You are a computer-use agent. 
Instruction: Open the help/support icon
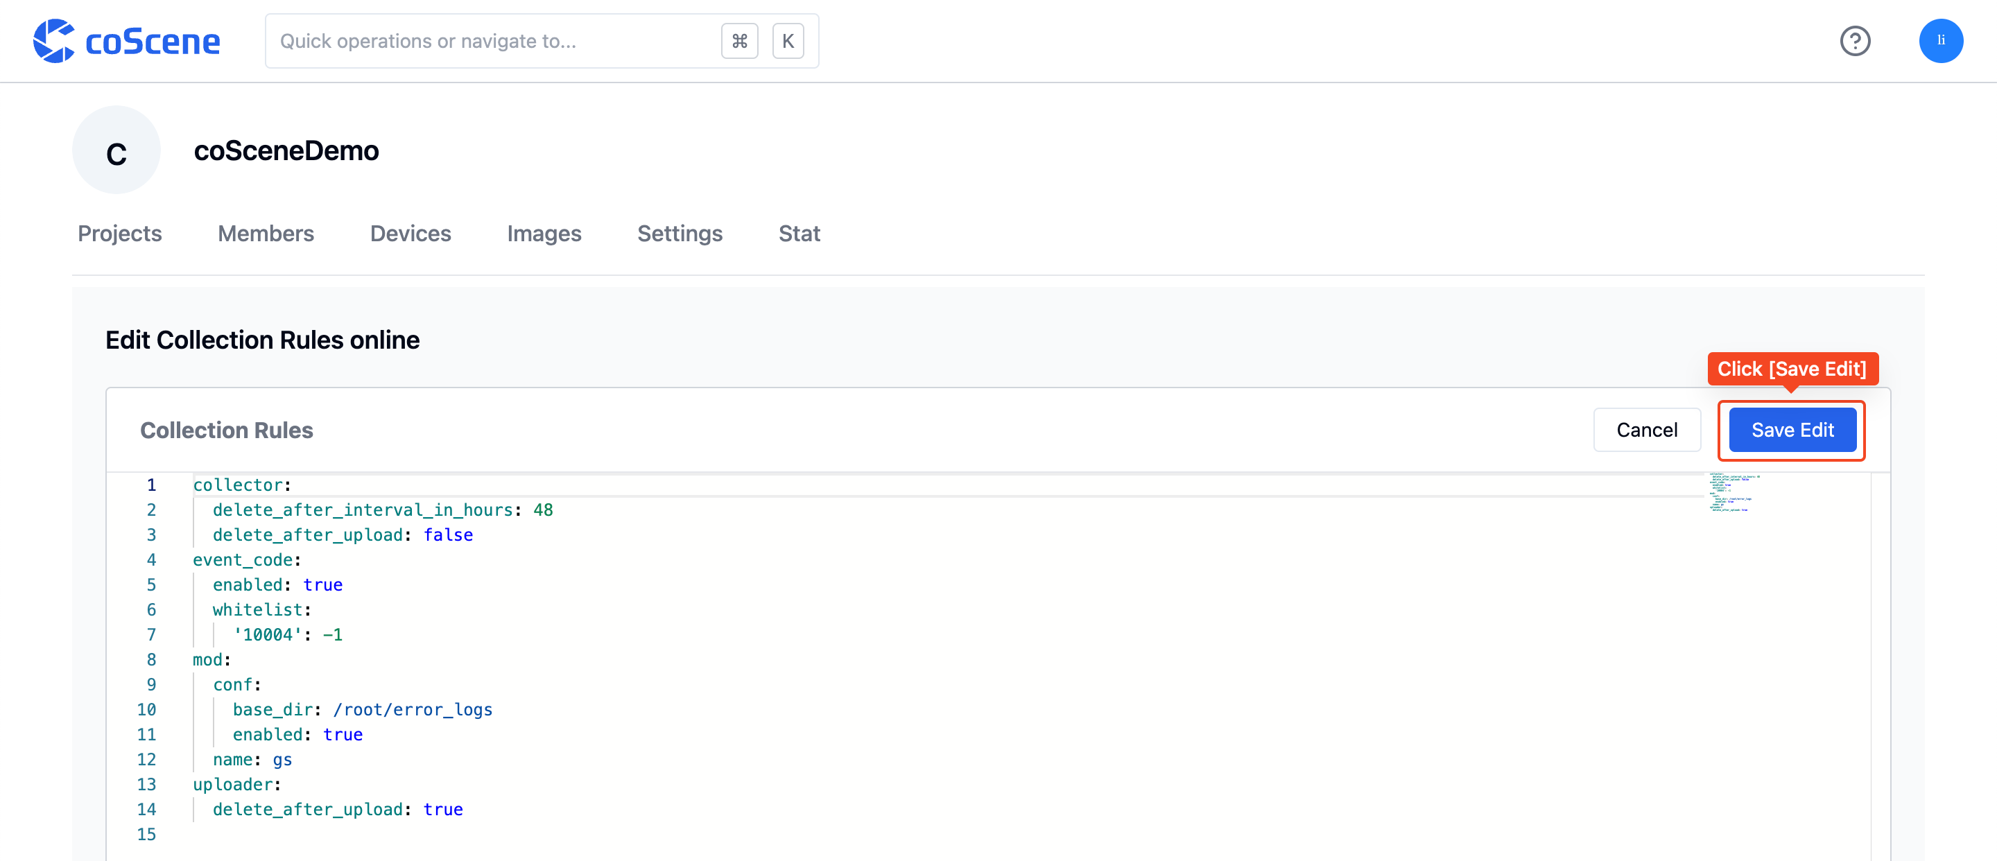coord(1856,41)
